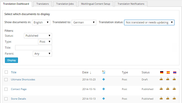Switch to the Translation Dashboard tab
The image size is (182, 103).
point(16,4)
